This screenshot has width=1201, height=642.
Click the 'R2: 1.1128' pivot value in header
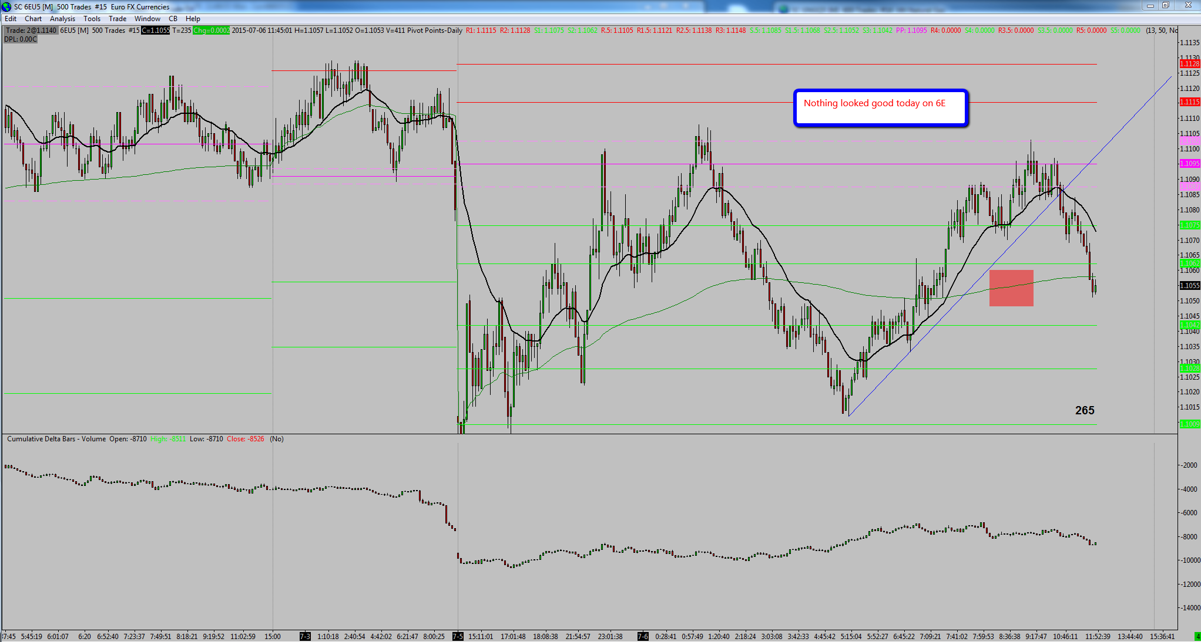tap(515, 31)
